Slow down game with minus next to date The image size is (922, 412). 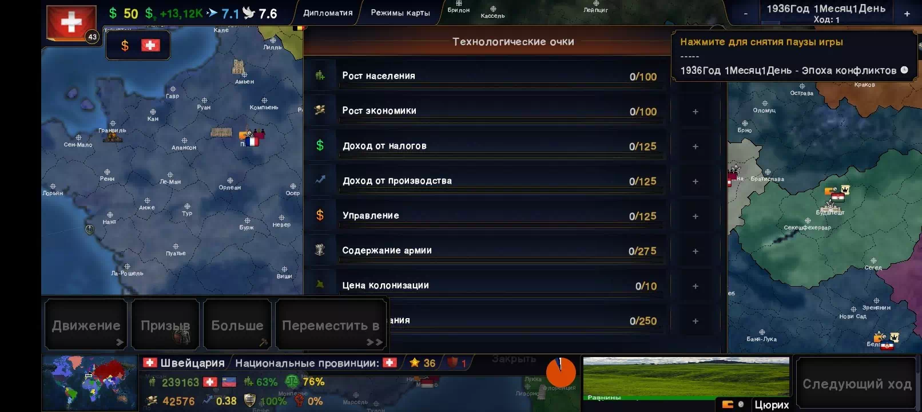745,14
